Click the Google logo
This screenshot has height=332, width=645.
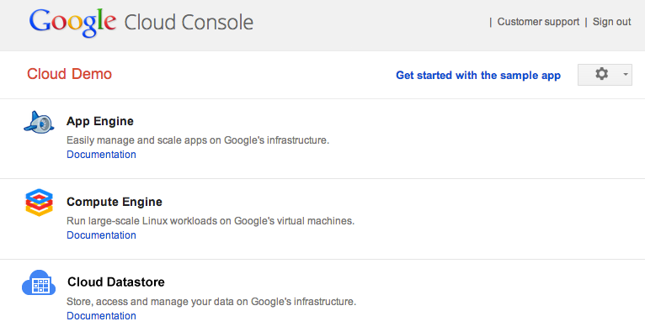click(x=72, y=24)
